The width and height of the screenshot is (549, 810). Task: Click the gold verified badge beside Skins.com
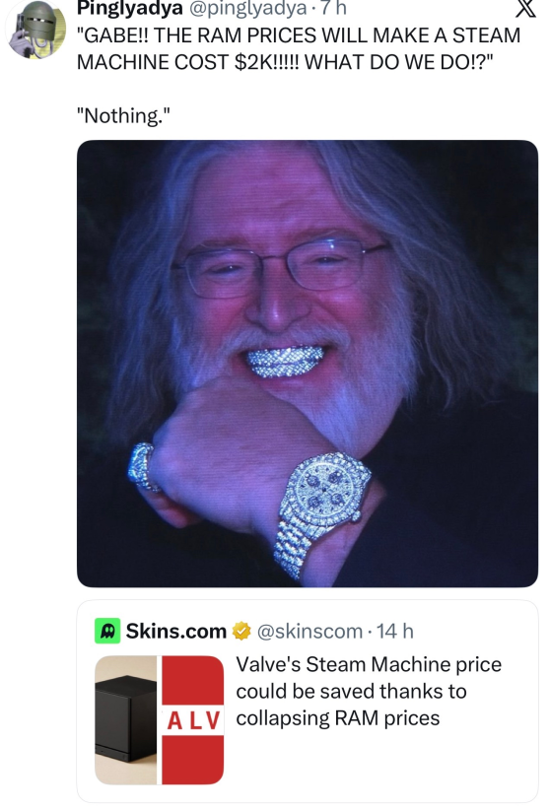point(241,632)
